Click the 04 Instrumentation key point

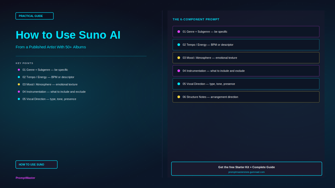click(x=52, y=92)
